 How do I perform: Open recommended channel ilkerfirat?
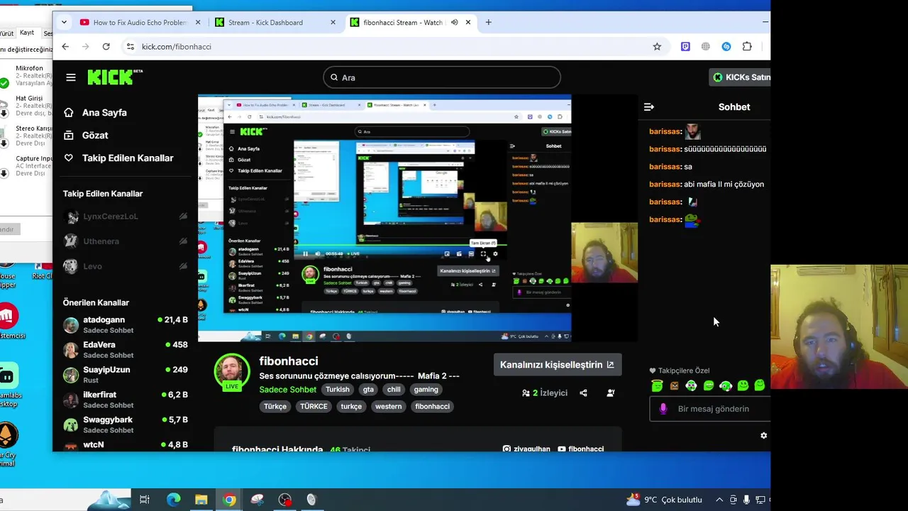click(125, 400)
